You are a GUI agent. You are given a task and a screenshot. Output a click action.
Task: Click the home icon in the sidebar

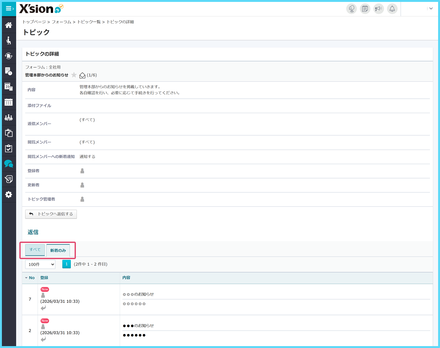pyautogui.click(x=9, y=25)
